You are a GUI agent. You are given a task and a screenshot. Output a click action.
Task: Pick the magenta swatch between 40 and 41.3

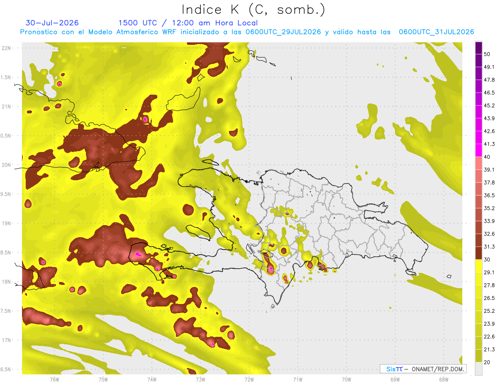478,150
